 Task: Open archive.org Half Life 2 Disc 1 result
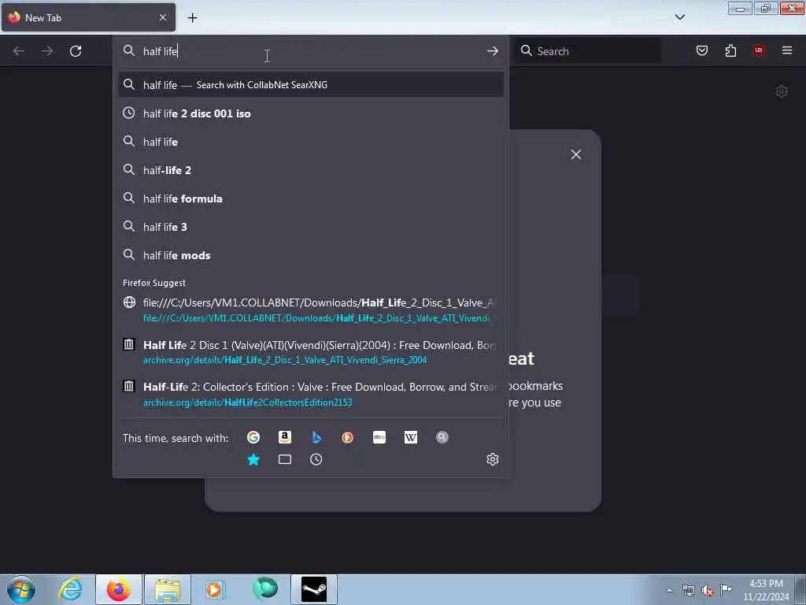(x=311, y=352)
